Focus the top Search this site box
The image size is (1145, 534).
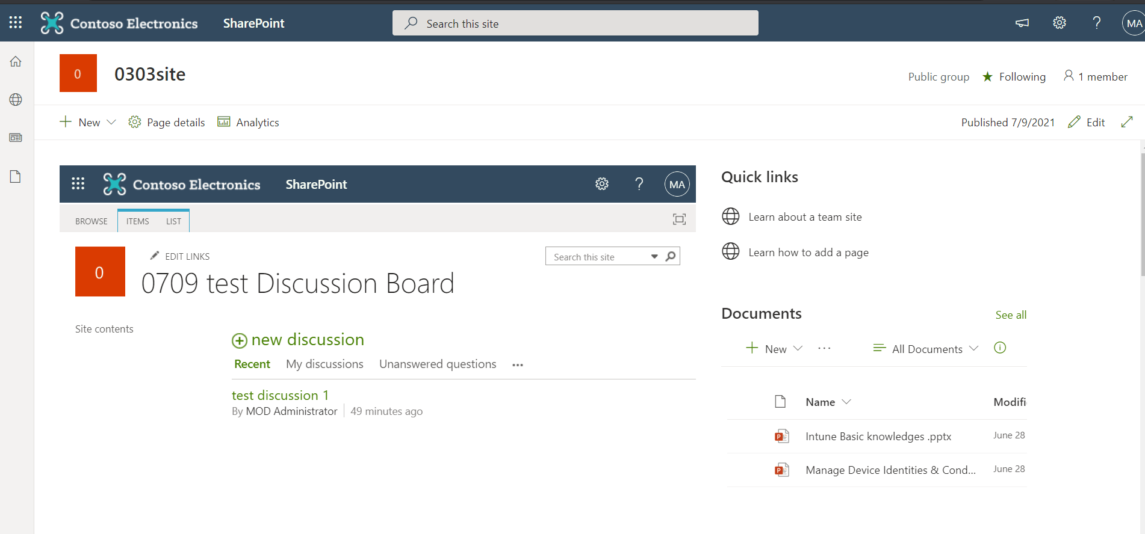tap(576, 23)
